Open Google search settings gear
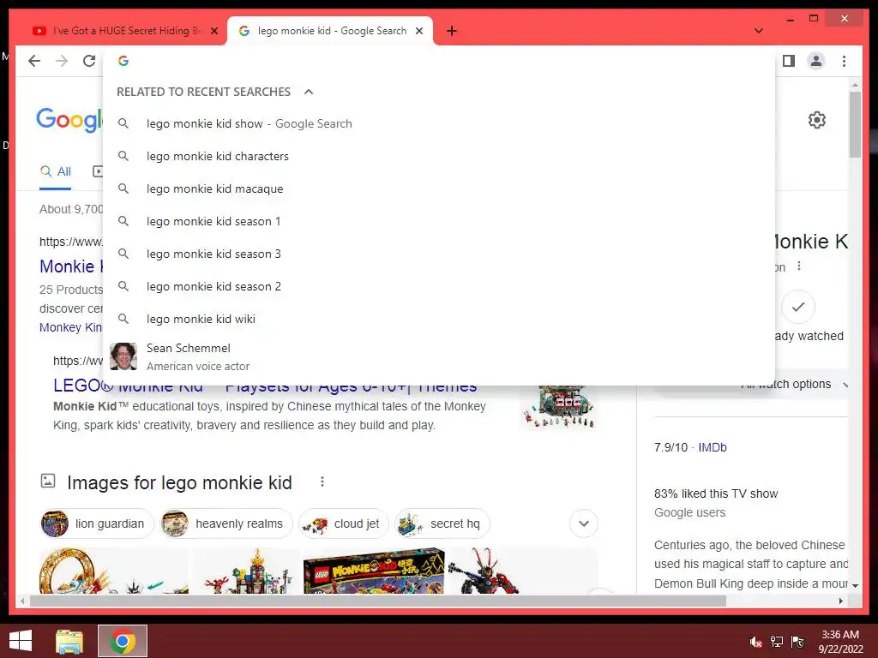Screen dimensions: 878x658 tap(817, 120)
